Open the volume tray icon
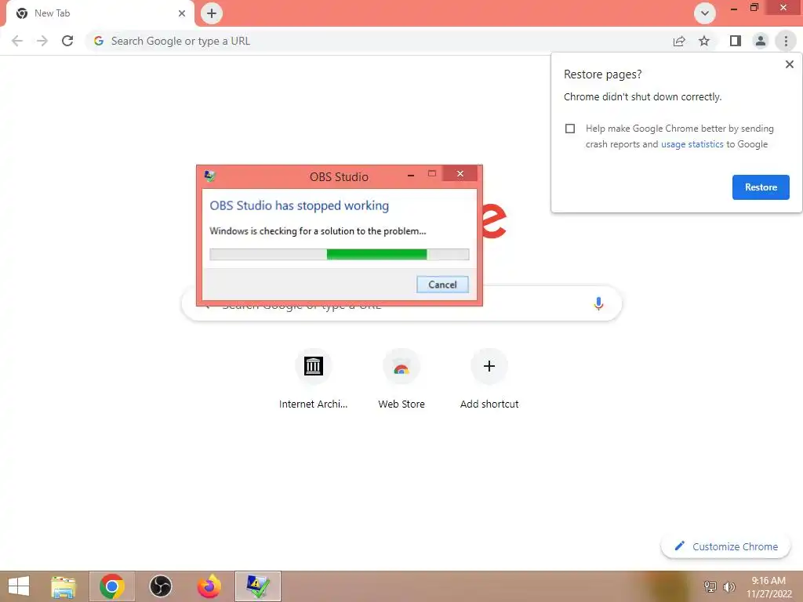This screenshot has width=803, height=602. [729, 586]
